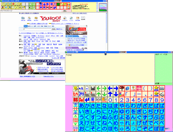
Task: Click the yellow back arrow in browser toolbar
Action: pyautogui.click(x=6, y=4)
